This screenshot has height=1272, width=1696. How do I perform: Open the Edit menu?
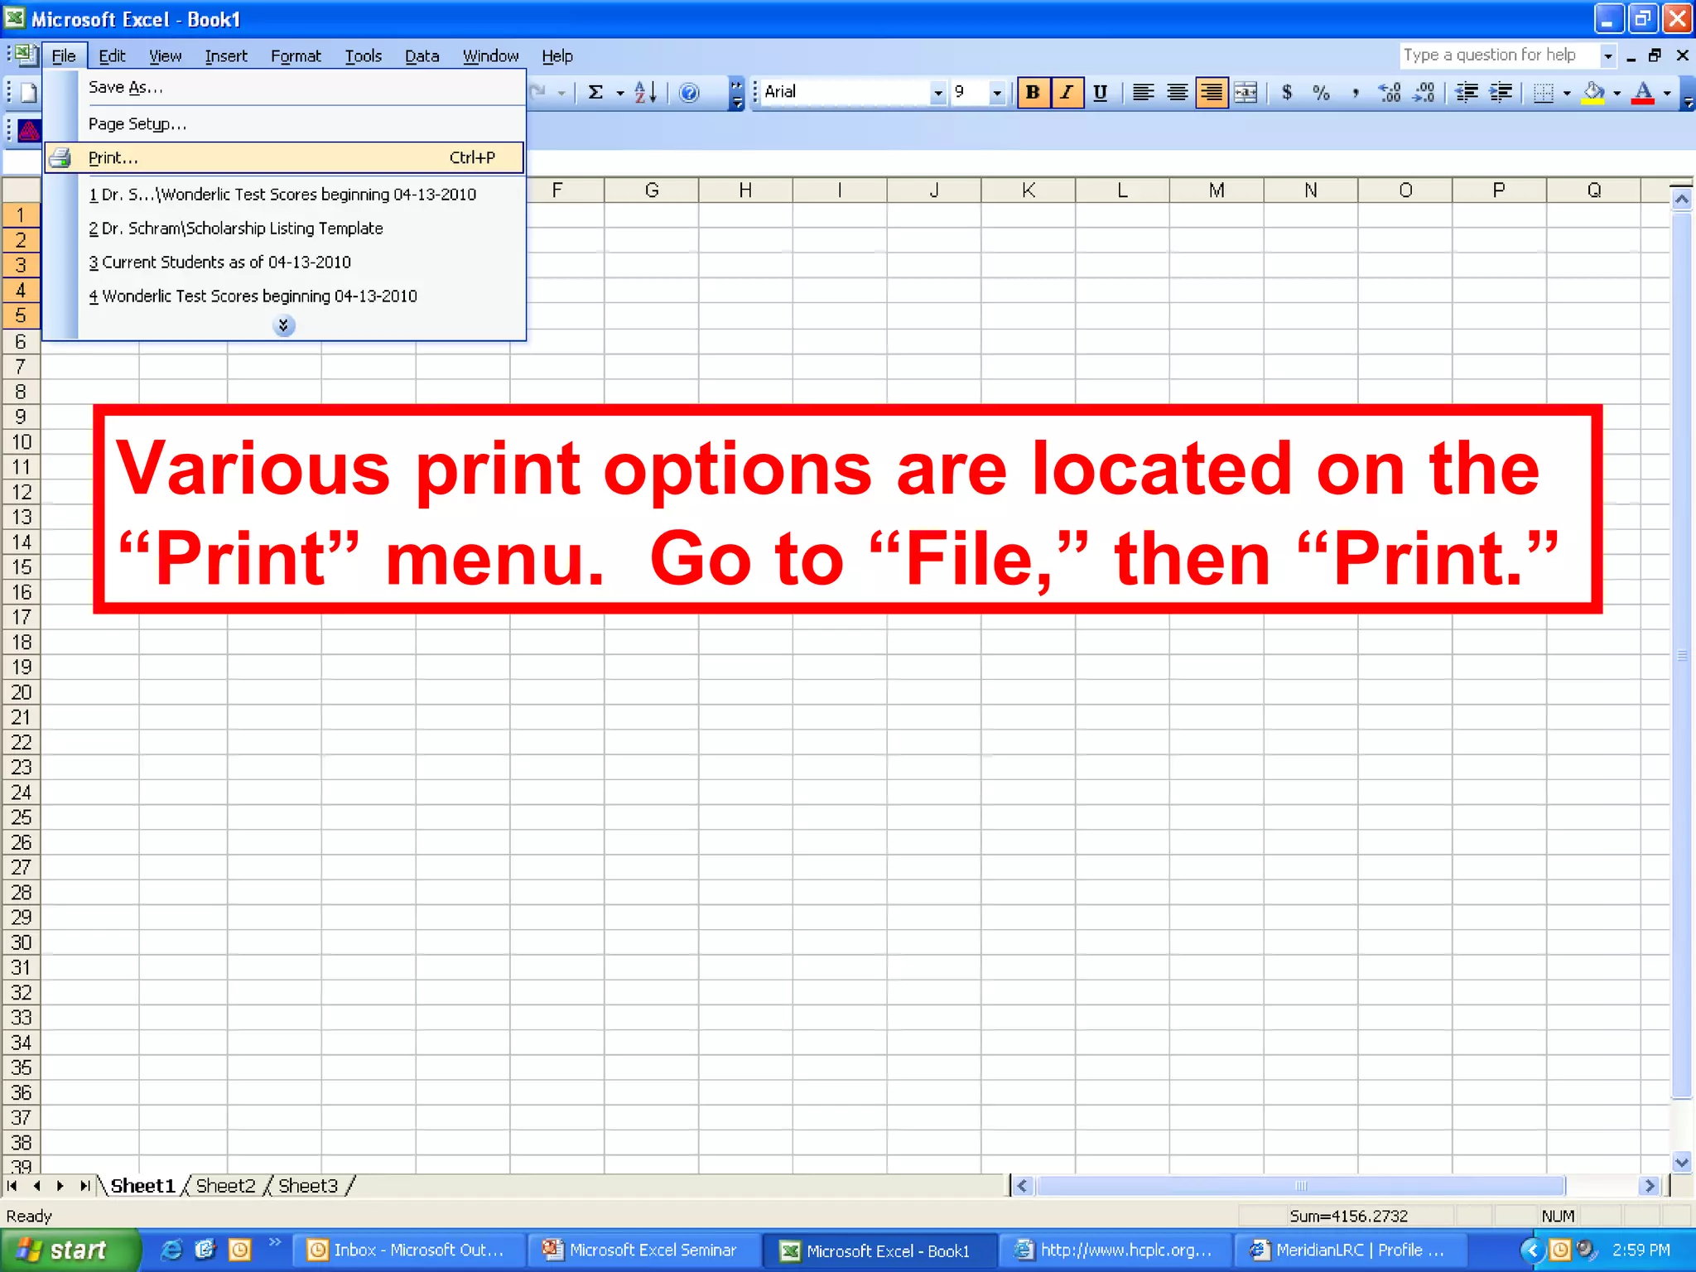[x=112, y=55]
